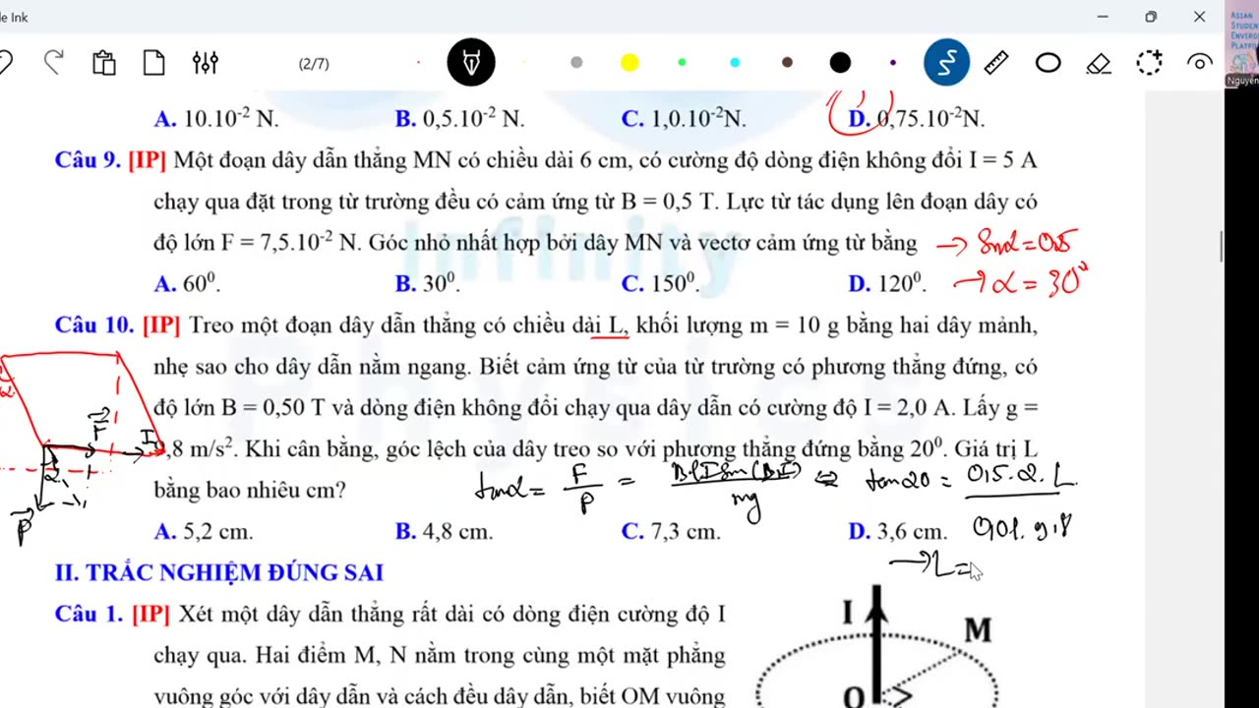Viewport: 1259px width, 708px height.
Task: Click the participant video thumbnail
Action: coord(1242,44)
